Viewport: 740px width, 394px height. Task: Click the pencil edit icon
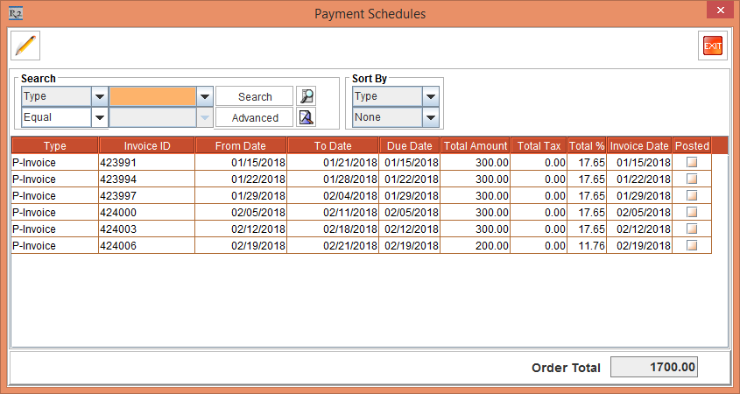coord(26,45)
